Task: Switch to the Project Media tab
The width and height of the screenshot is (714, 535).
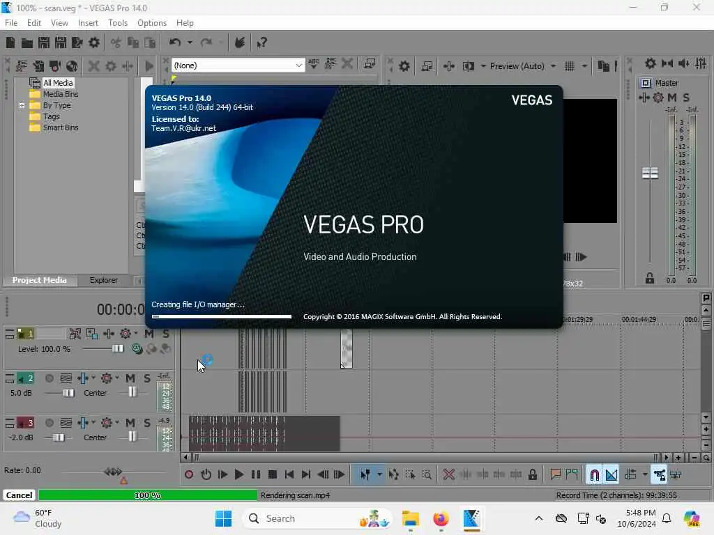Action: pos(39,280)
